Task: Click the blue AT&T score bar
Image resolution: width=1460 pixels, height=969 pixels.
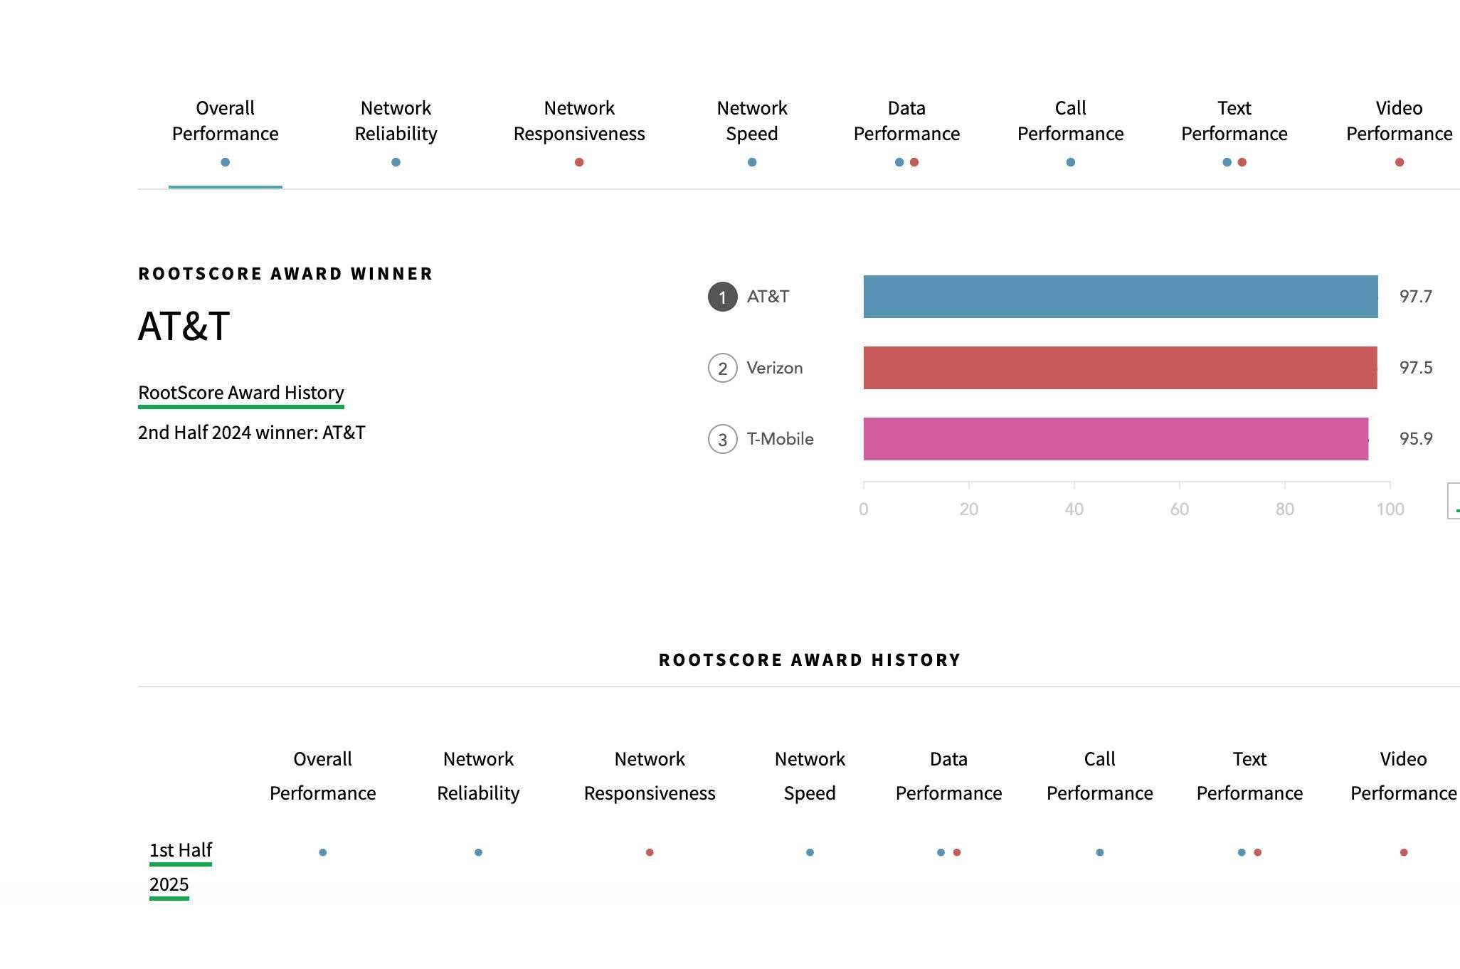Action: (1121, 297)
